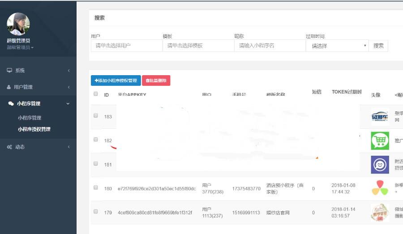Click the purple smiley avatar in row 181
The width and height of the screenshot is (403, 234).
[x=380, y=164]
